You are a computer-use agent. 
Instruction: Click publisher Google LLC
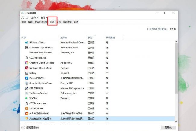click(67, 83)
